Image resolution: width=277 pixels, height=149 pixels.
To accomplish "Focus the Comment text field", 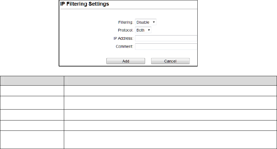I will tap(166, 47).
